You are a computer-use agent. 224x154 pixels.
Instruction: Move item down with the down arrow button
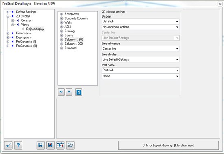[x=61, y=92]
